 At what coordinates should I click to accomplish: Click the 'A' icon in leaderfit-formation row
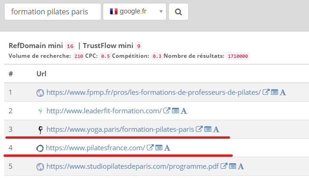pyautogui.click(x=184, y=111)
